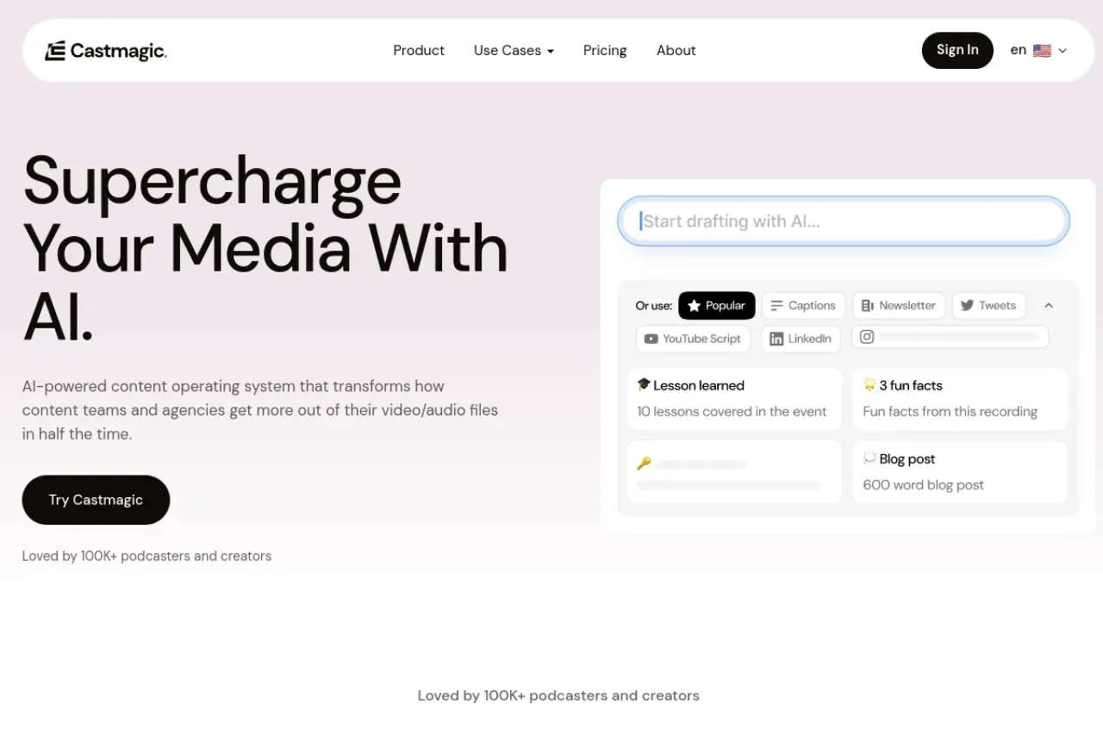
Task: Open the Product menu item
Action: coord(419,50)
